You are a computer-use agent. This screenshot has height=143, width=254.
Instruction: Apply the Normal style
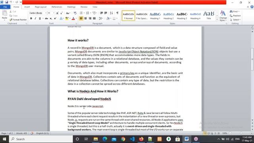click(128, 16)
